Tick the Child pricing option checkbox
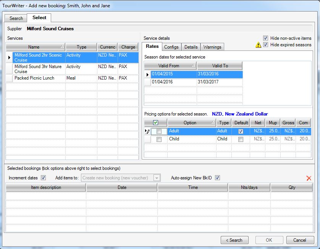This screenshot has height=249, width=320. [159, 139]
